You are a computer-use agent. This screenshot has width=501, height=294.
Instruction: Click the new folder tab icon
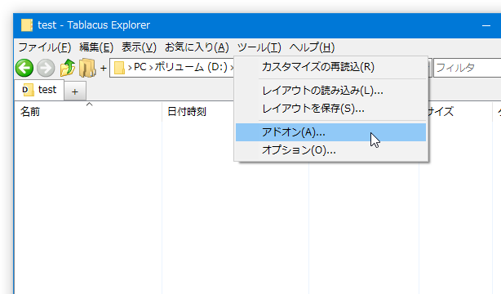[87, 68]
